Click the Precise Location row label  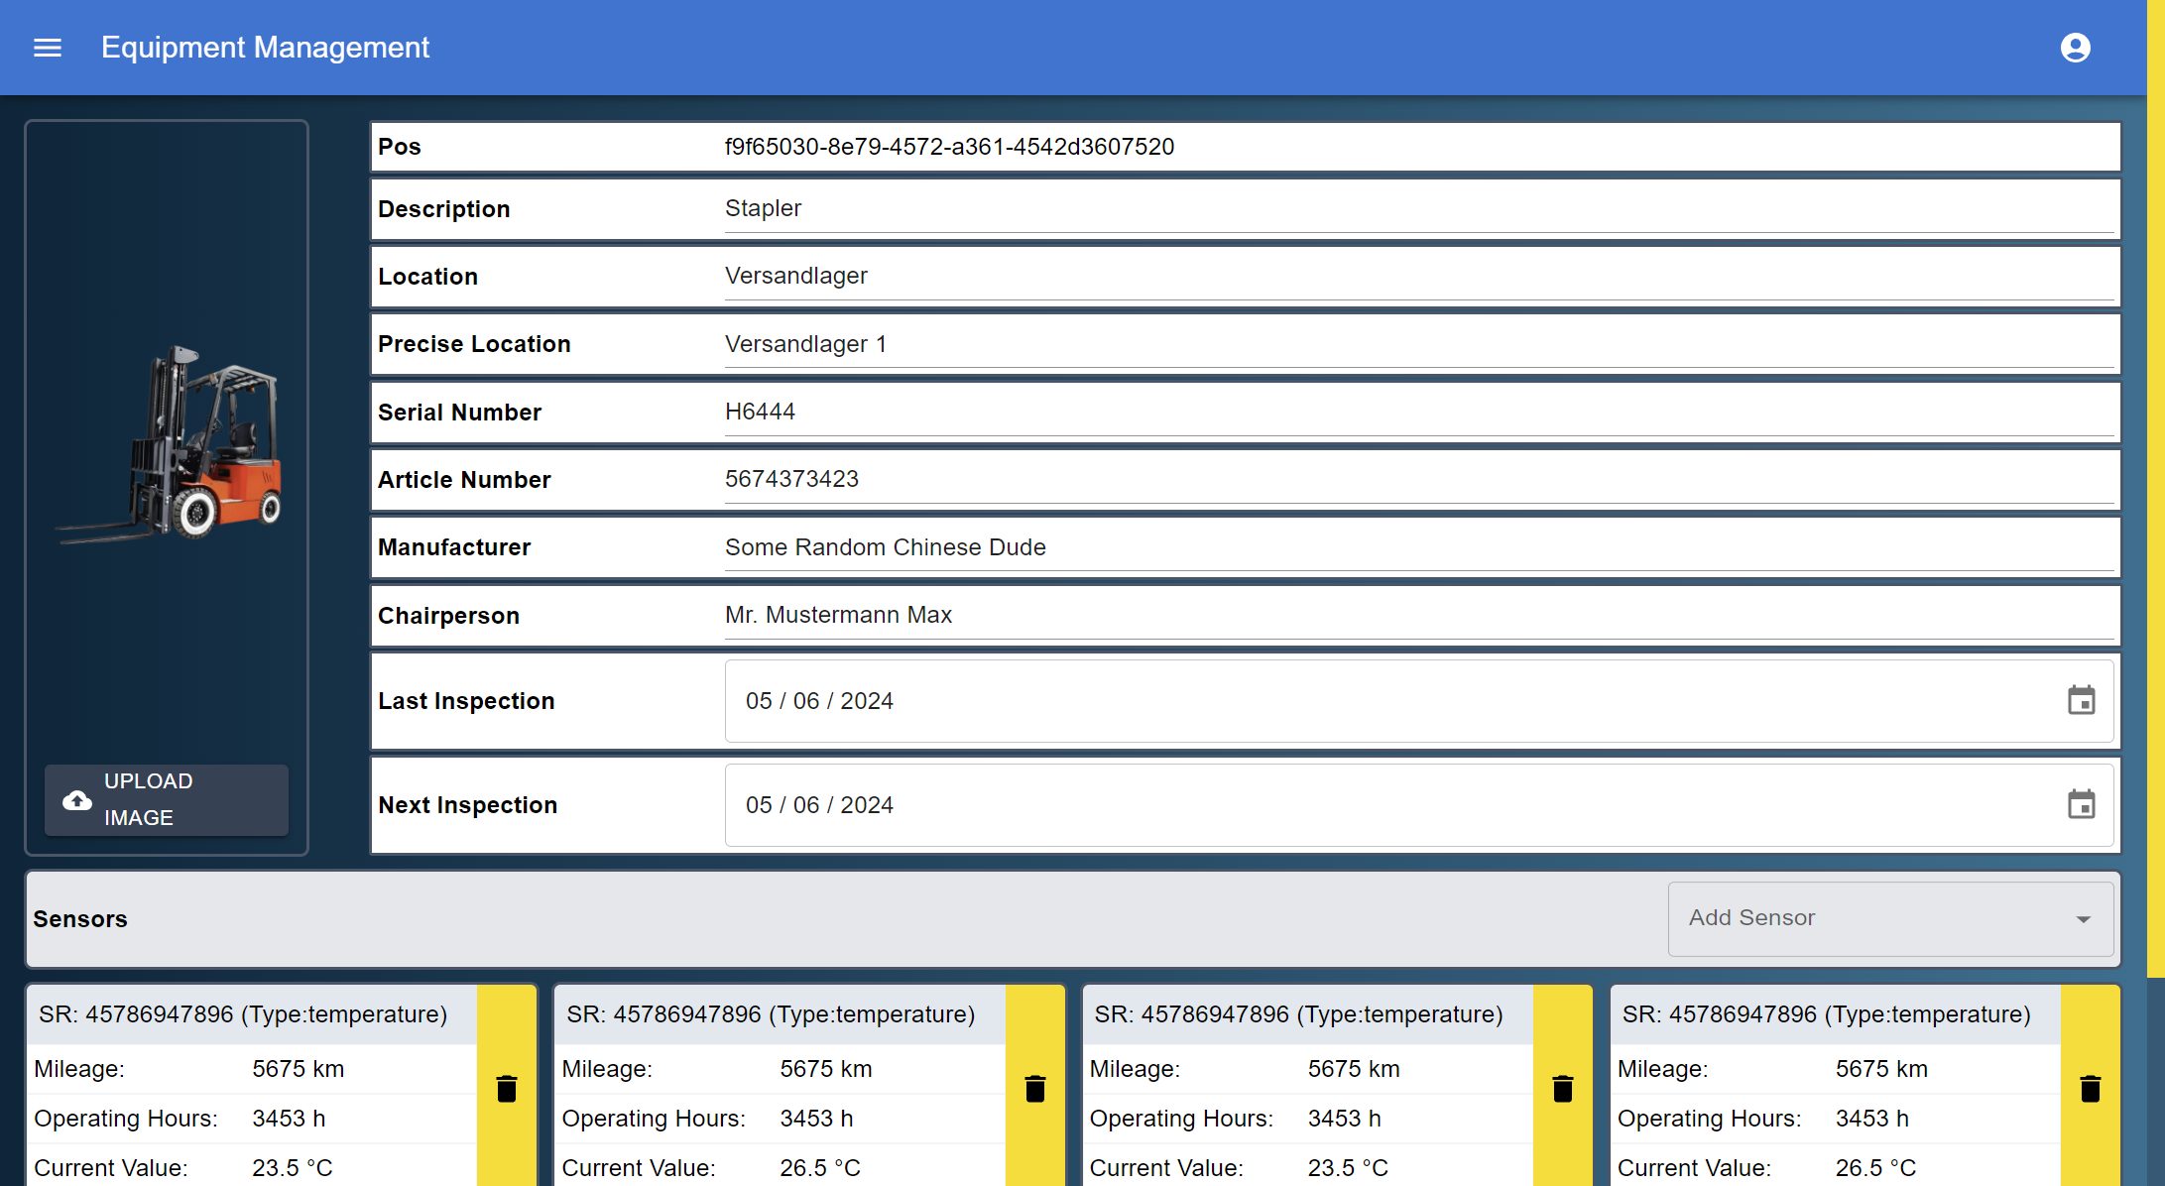click(x=474, y=344)
